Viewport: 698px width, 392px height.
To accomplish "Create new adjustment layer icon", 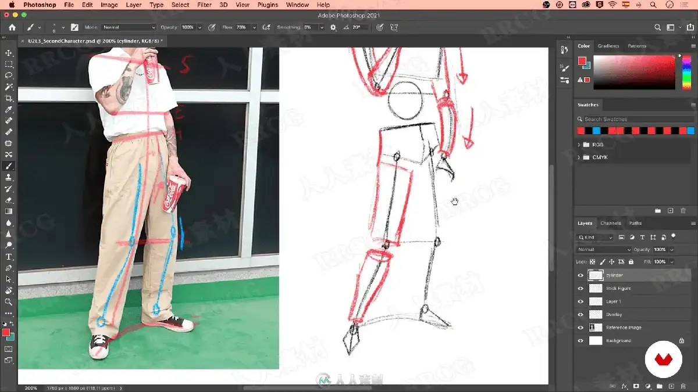I will [648, 386].
